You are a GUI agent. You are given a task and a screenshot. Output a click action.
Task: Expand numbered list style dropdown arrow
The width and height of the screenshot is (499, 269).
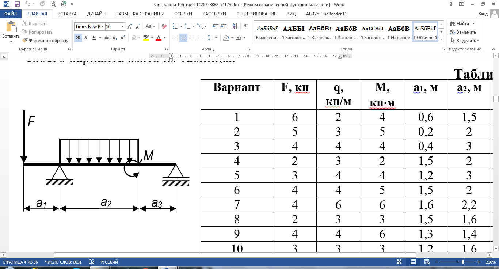tap(194, 26)
